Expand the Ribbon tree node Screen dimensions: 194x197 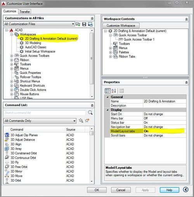click(12, 60)
